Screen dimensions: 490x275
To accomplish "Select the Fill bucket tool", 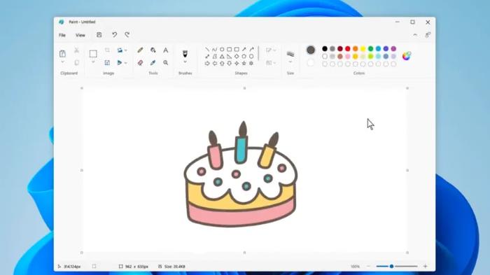I will tap(153, 50).
